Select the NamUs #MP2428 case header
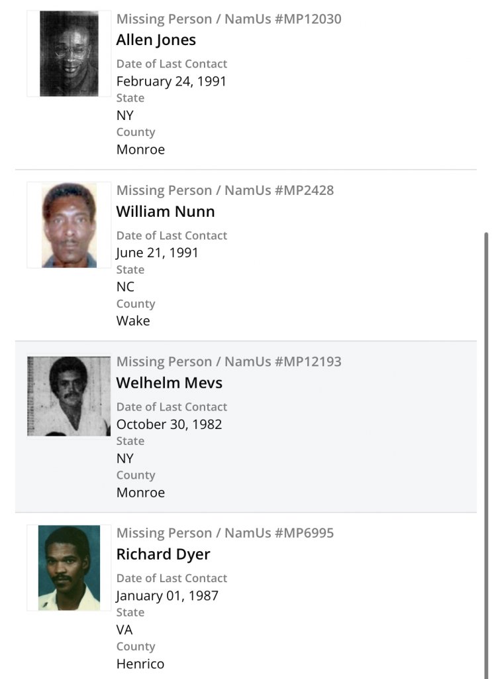Viewport: 492px width, 679px height. pos(225,190)
